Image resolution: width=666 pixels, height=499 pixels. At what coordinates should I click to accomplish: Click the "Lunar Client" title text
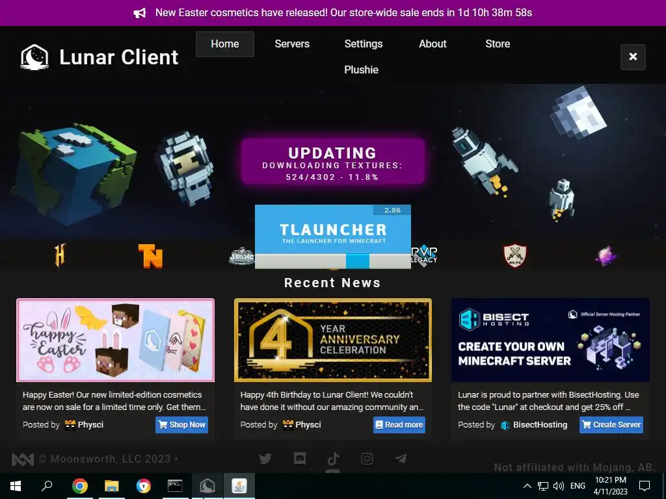(119, 57)
